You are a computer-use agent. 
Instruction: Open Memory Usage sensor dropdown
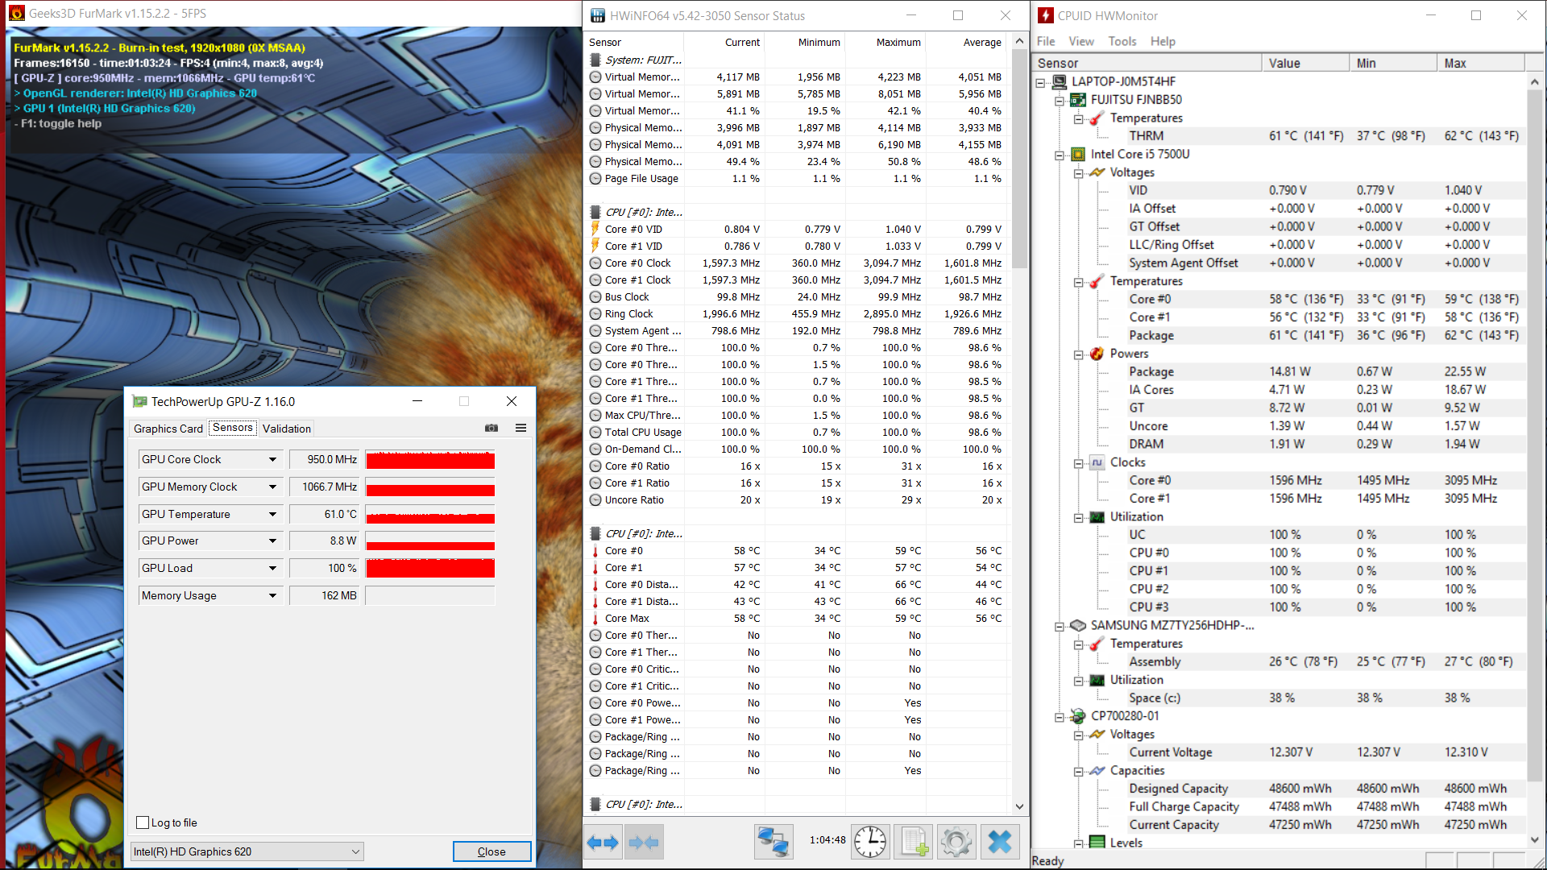pyautogui.click(x=272, y=595)
